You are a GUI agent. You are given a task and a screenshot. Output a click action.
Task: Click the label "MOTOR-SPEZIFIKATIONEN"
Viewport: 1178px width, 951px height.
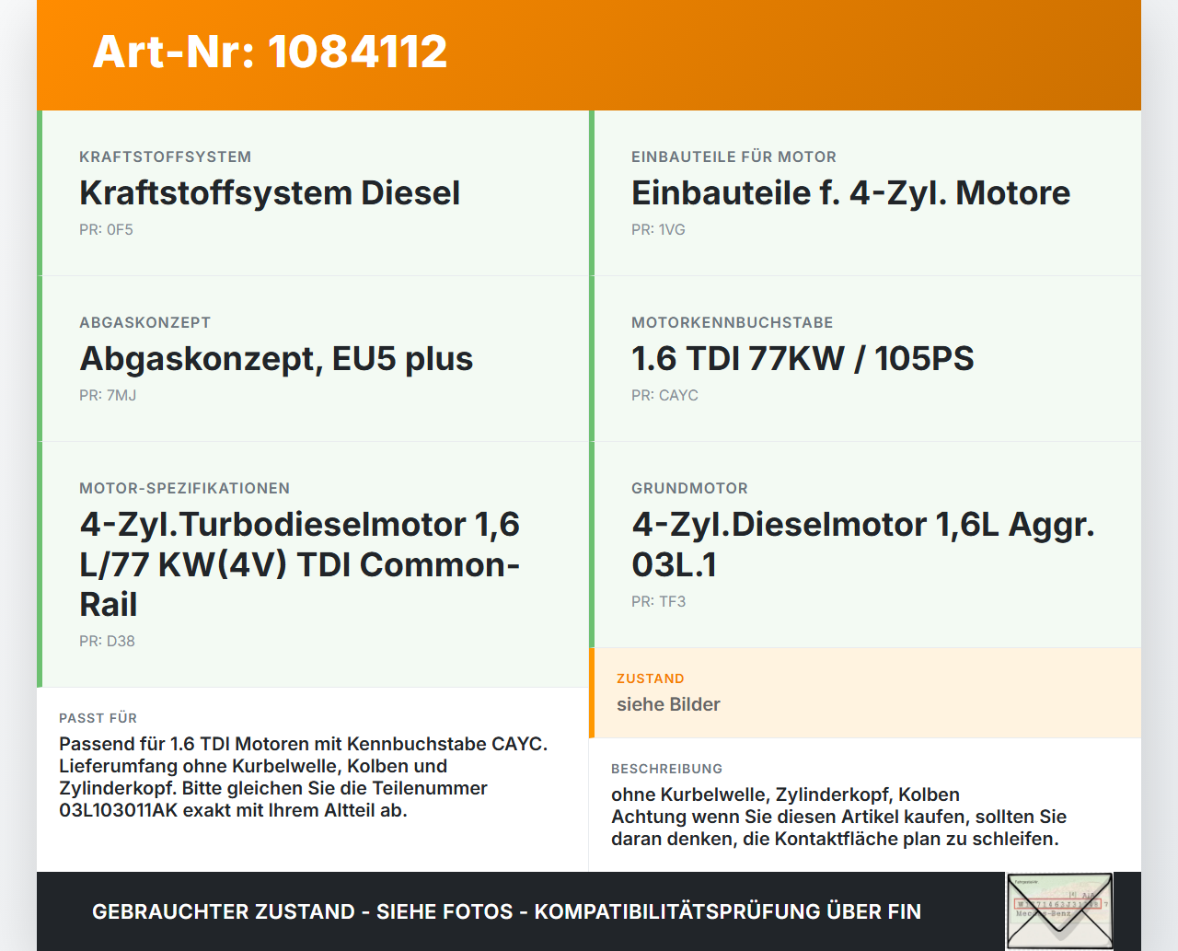185,488
